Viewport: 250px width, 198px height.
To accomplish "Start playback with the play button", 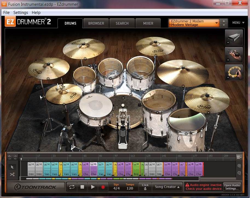I will point(93,187).
